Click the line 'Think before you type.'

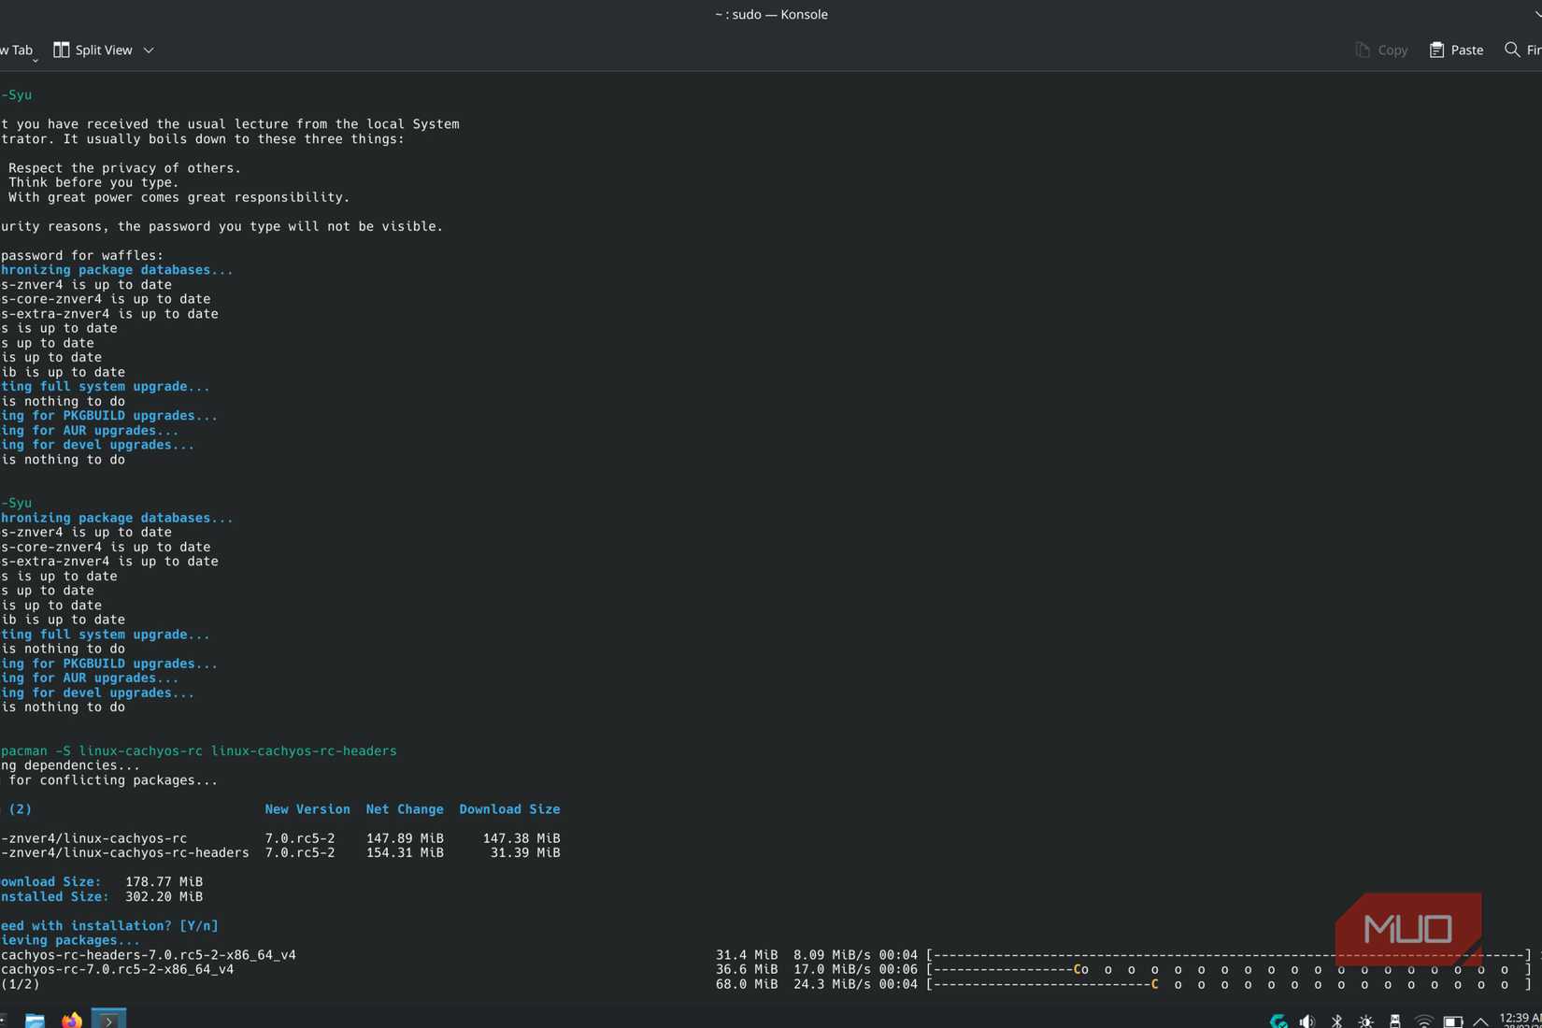point(93,182)
